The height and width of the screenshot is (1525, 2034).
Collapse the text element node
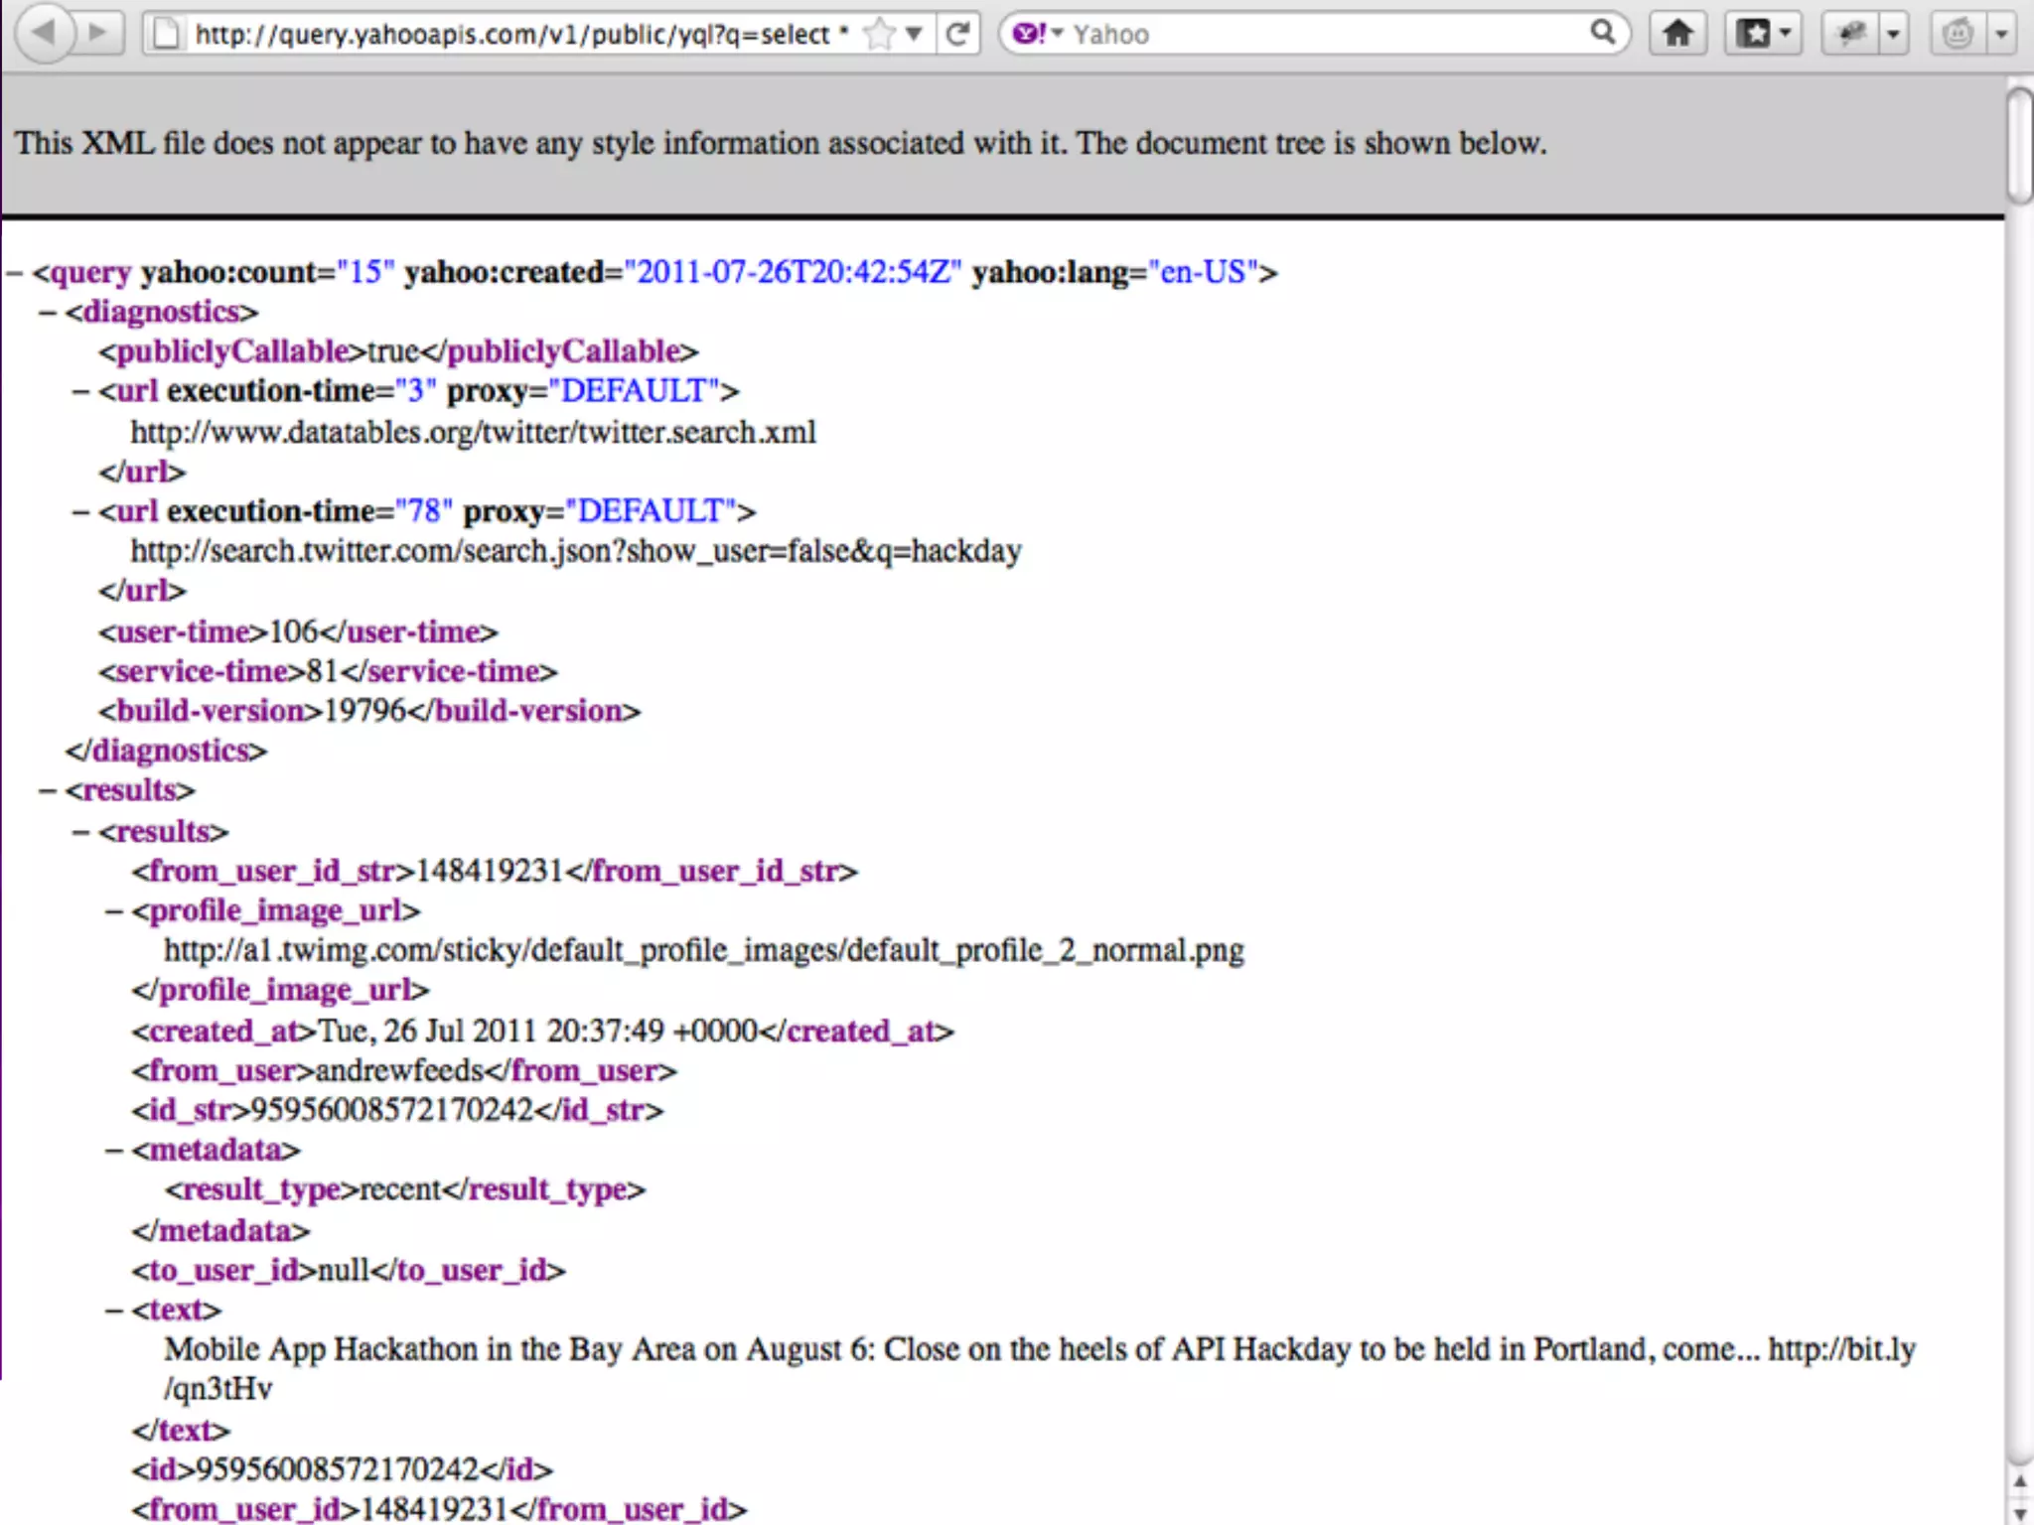(114, 1311)
